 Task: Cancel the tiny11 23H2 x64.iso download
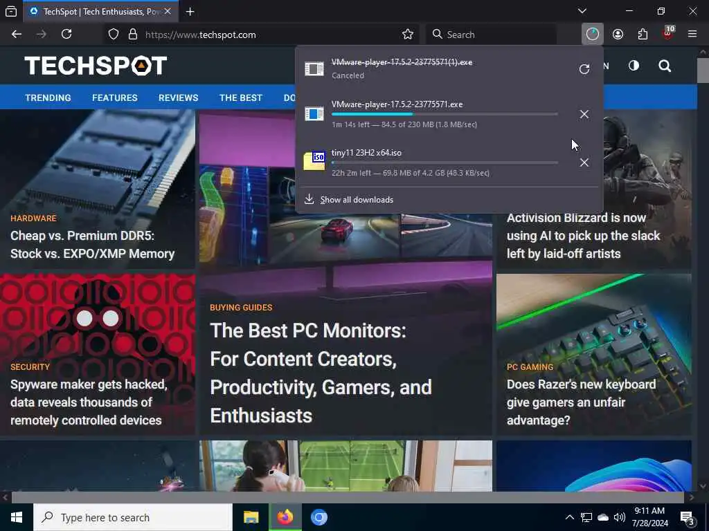584,162
